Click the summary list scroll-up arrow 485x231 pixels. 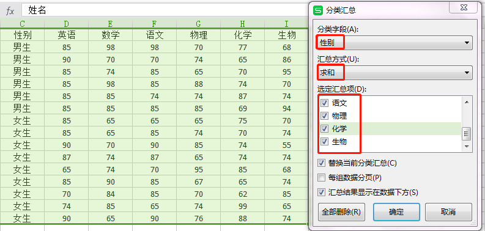[467, 101]
